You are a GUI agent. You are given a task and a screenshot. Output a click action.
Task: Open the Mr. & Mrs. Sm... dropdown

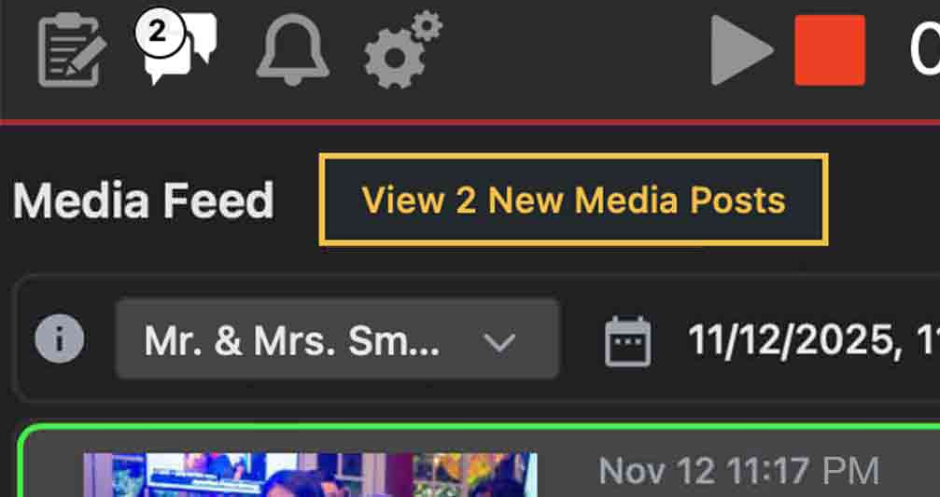(337, 339)
